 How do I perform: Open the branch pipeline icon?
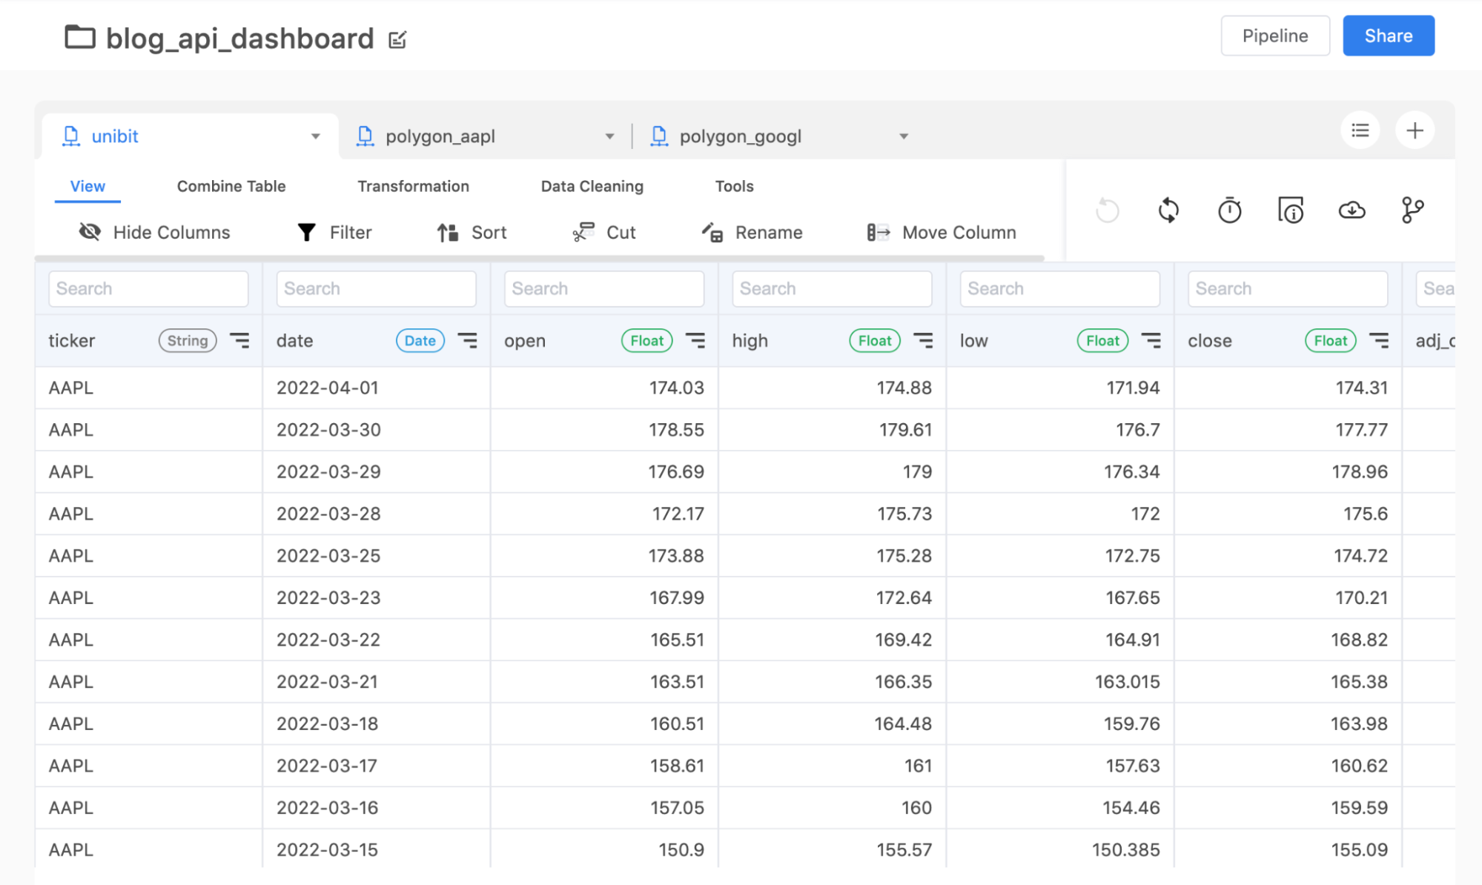pyautogui.click(x=1412, y=211)
